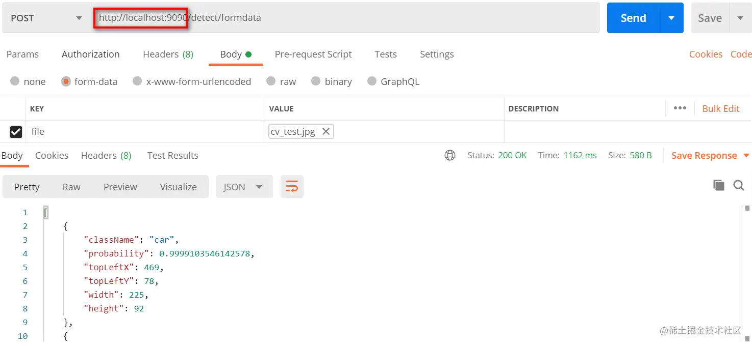This screenshot has width=752, height=346.
Task: Open the Test Results tab
Action: click(172, 156)
